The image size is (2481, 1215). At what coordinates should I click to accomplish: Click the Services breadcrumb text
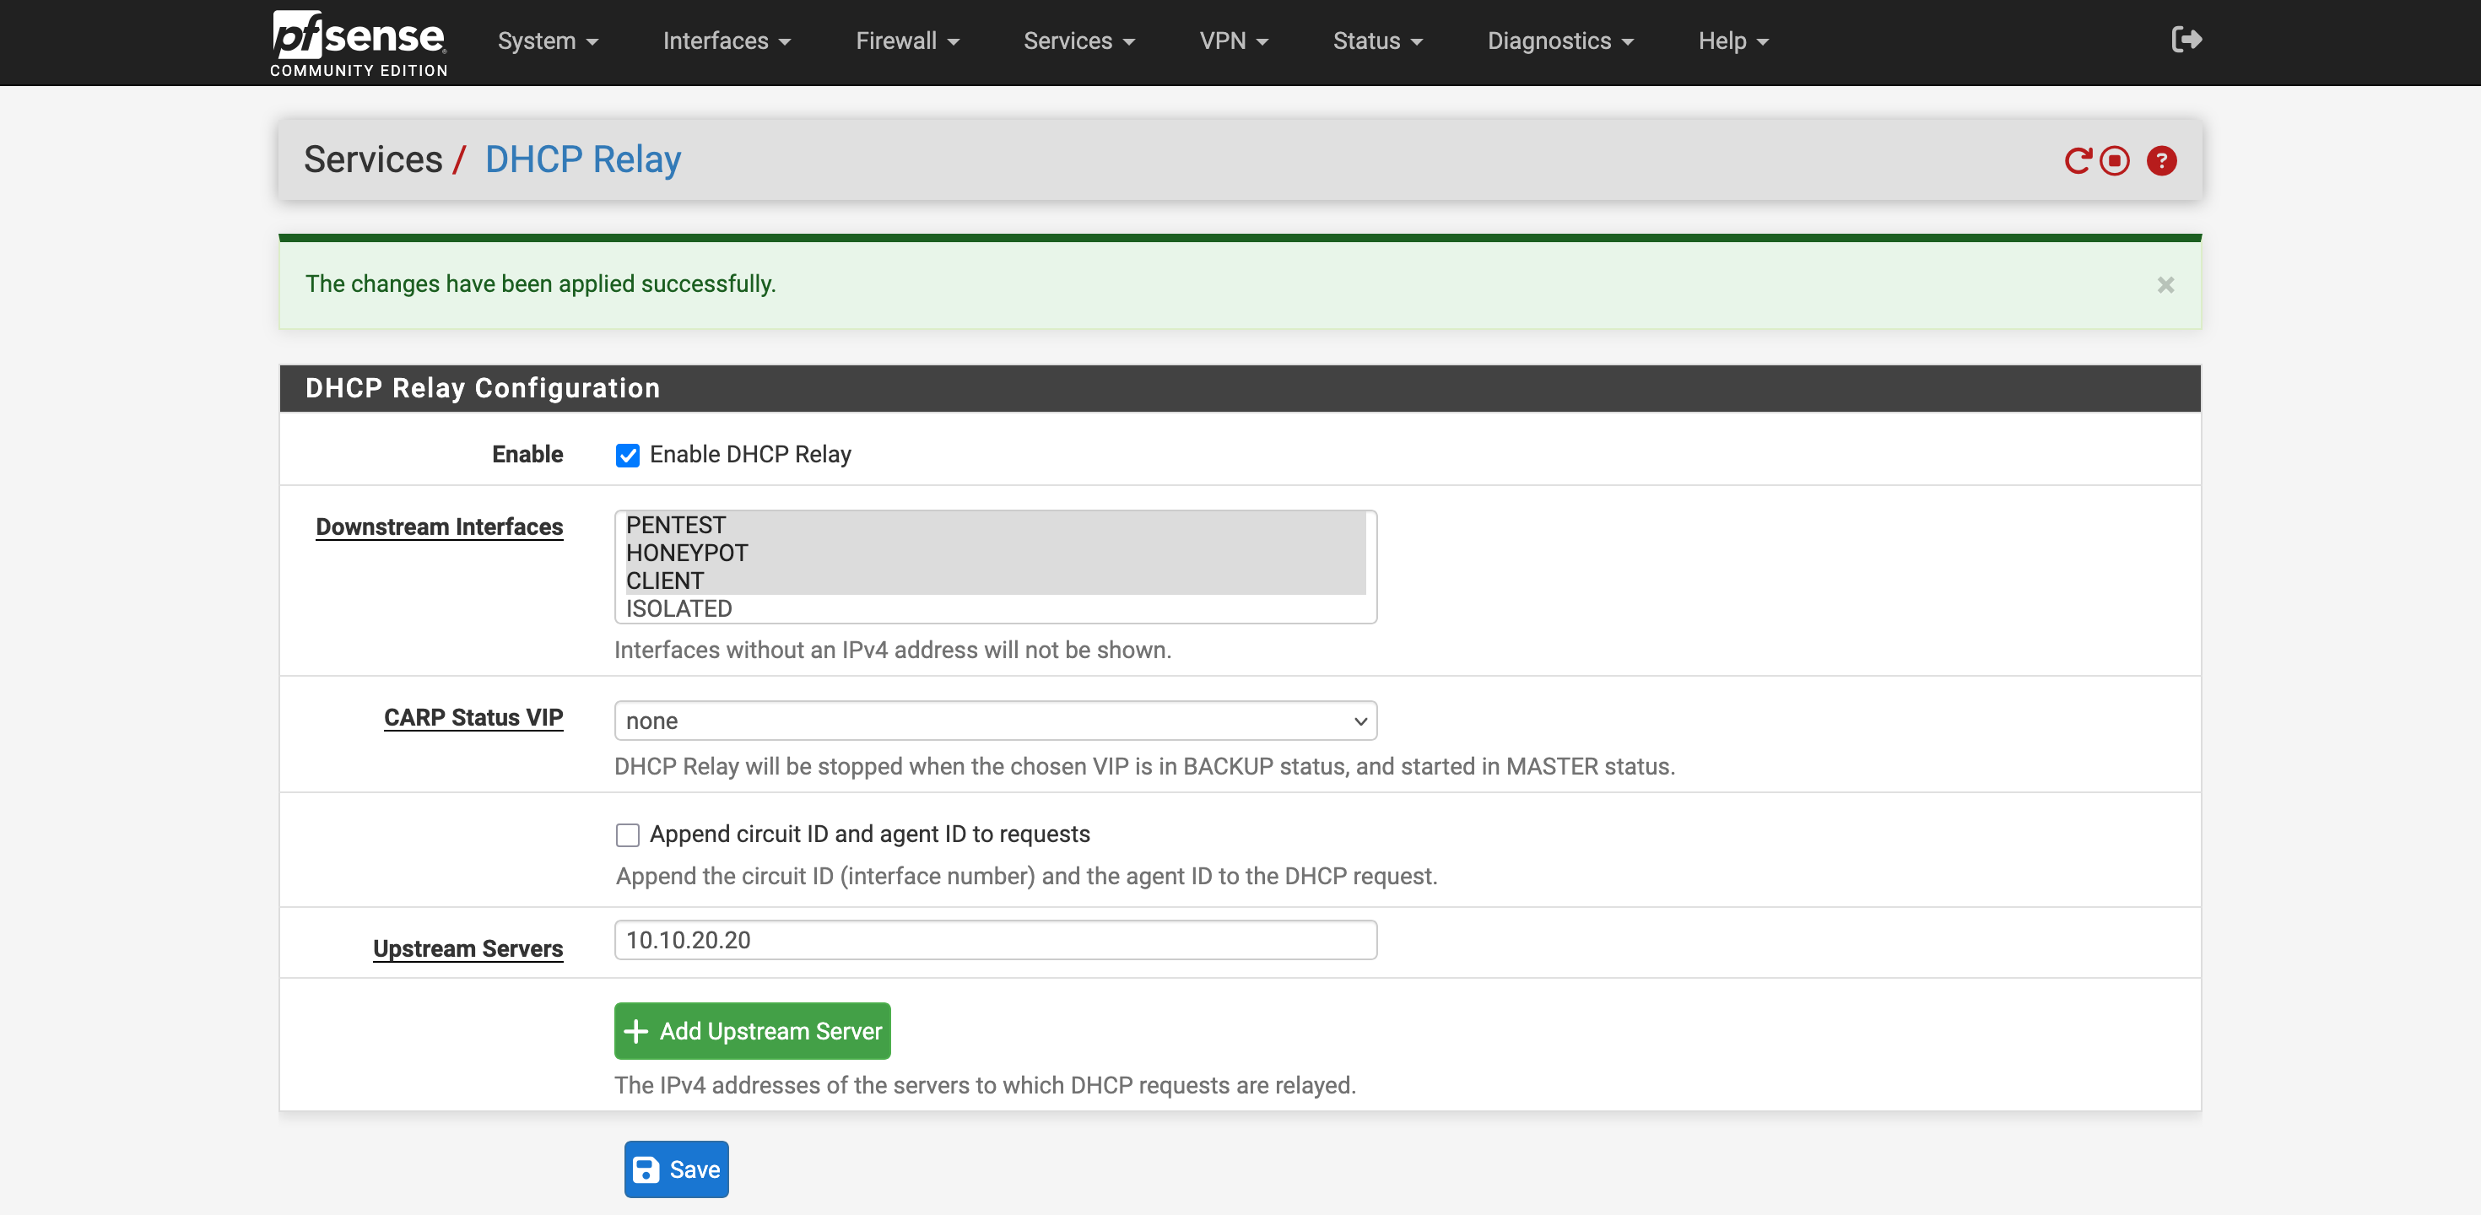pos(373,159)
